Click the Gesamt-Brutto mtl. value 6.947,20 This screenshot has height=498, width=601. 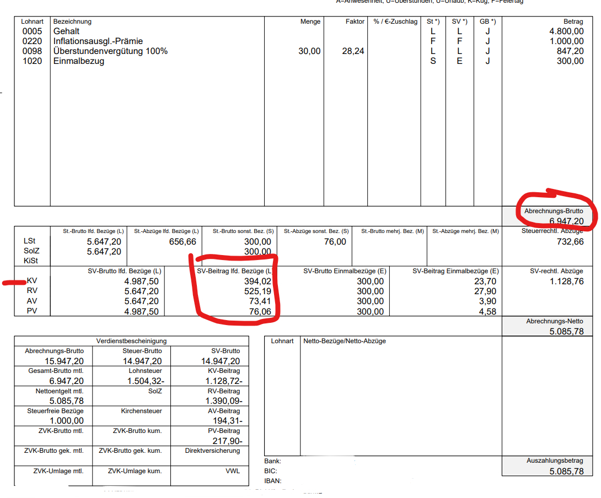[67, 381]
